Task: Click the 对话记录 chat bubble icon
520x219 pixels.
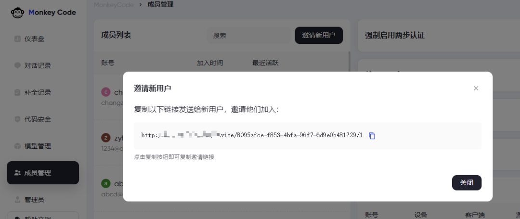Action: (x=18, y=65)
